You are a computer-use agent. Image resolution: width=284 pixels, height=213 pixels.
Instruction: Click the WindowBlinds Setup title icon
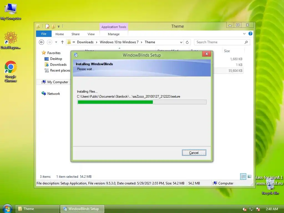tap(76, 55)
